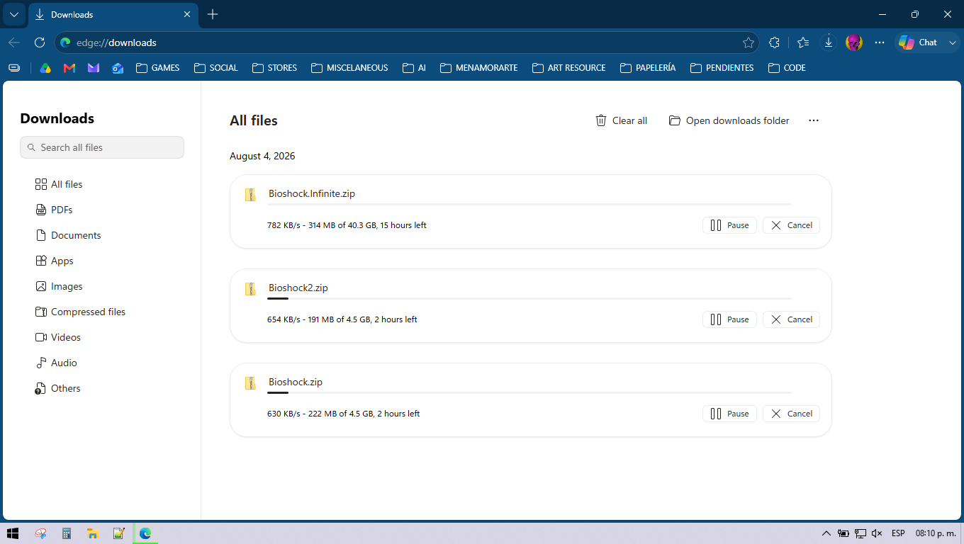
Task: Open downloads folder
Action: [729, 120]
